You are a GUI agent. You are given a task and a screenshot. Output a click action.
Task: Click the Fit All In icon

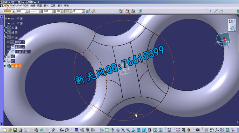[107, 130]
